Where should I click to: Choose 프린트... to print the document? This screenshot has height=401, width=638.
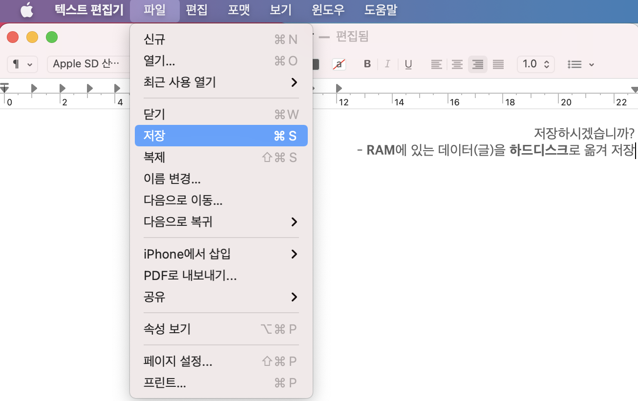221,382
